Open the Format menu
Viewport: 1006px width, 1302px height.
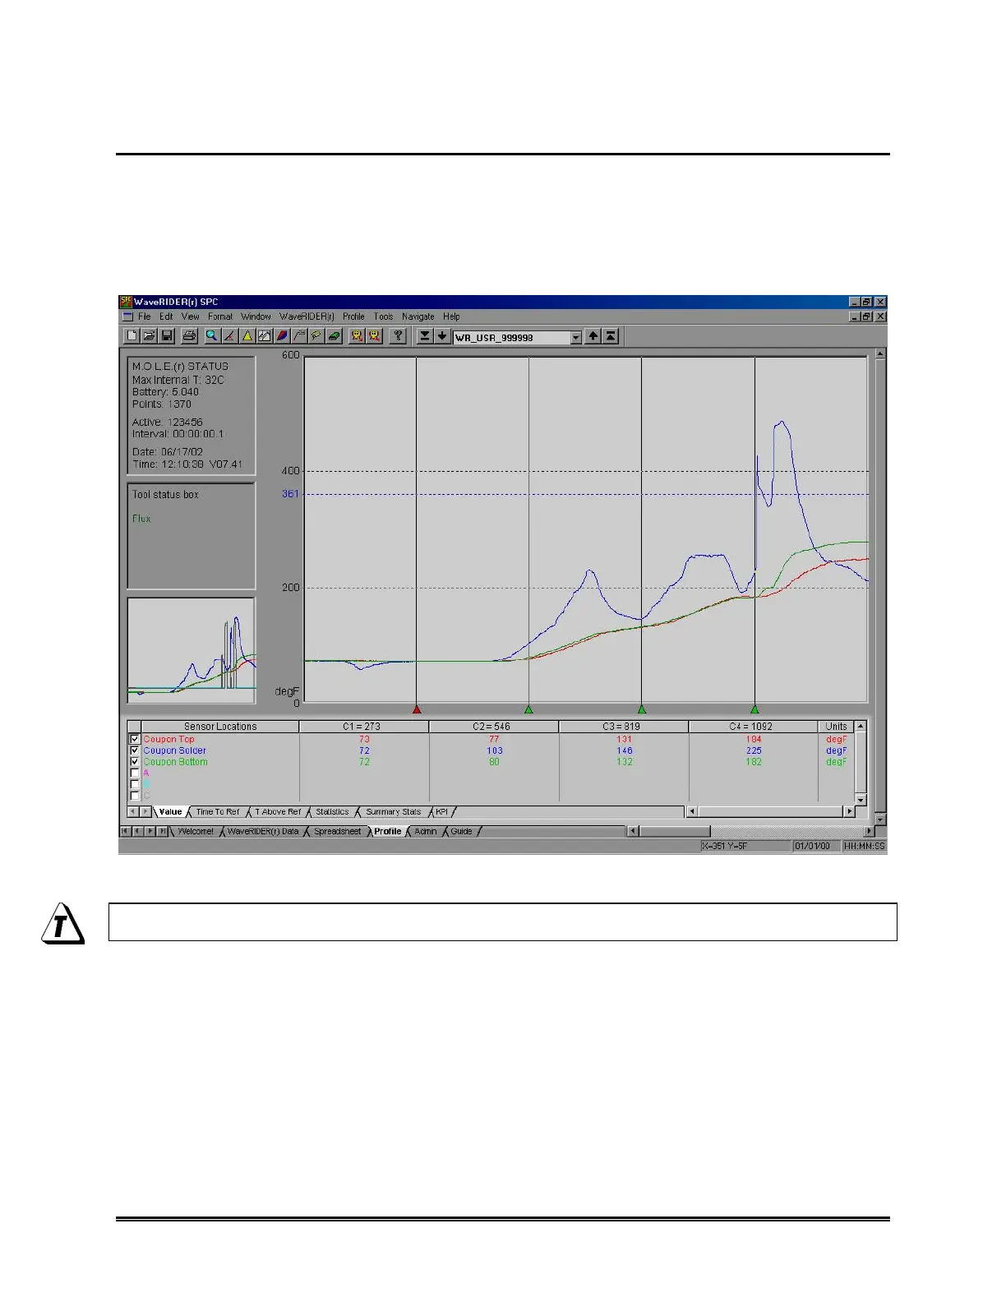click(x=220, y=316)
